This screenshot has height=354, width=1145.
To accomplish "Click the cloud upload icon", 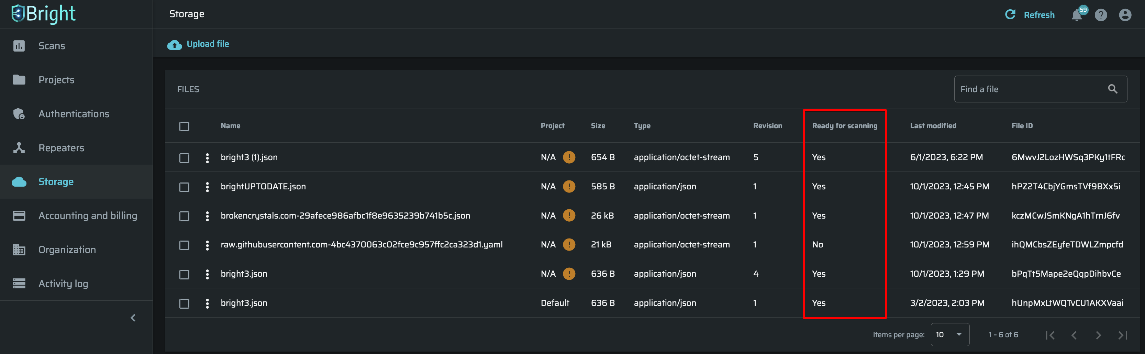I will (174, 44).
